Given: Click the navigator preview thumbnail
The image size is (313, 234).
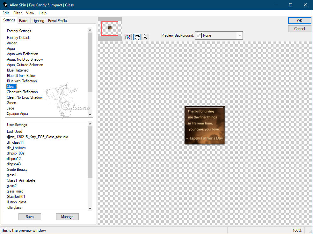Looking at the screenshot, I should coord(110,29).
